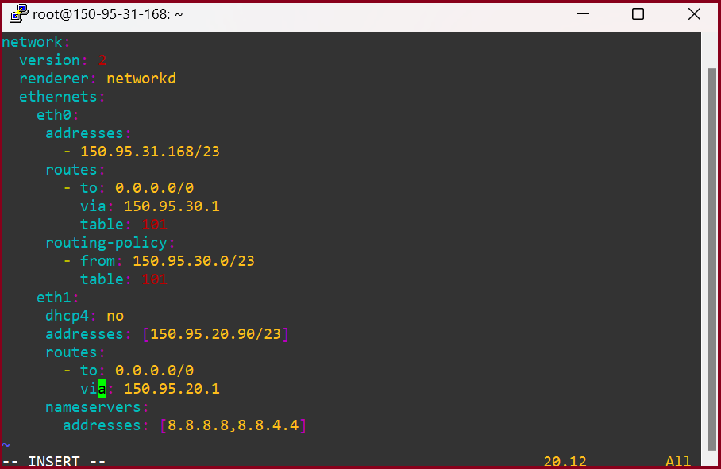The height and width of the screenshot is (469, 721).
Task: Click gateway value 150.95.30.1
Action: tap(172, 206)
